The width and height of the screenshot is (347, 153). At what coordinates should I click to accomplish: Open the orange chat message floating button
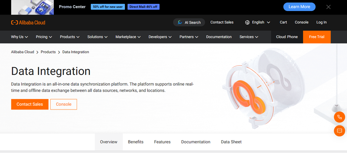339,131
